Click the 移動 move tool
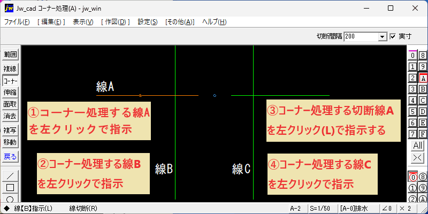 pos(10,142)
